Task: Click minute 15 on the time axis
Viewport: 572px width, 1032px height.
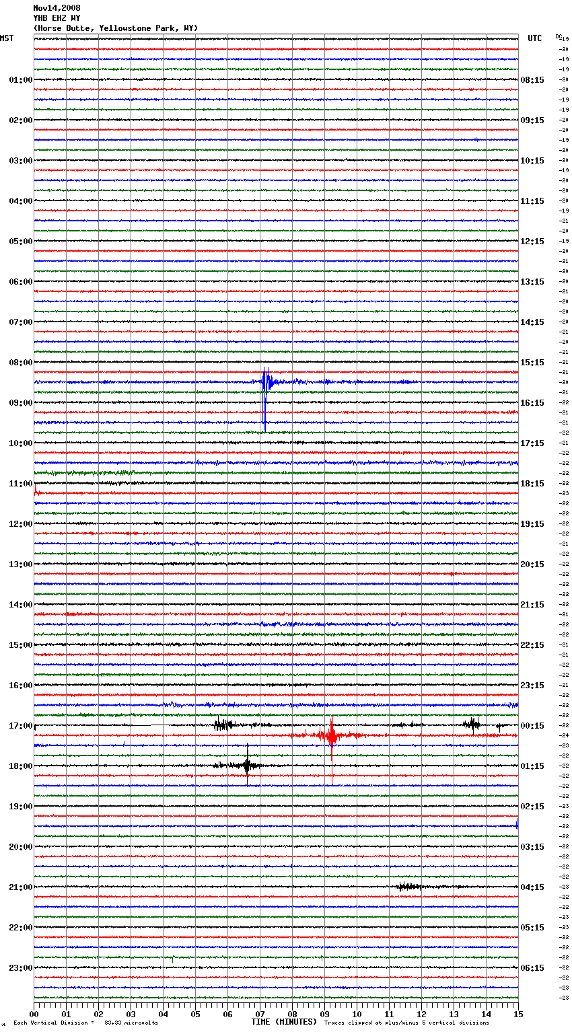Action: pos(518,1014)
